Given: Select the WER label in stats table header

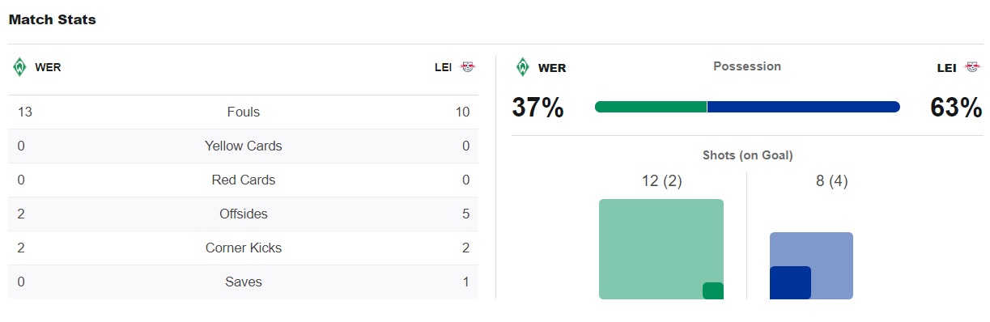Looking at the screenshot, I should pyautogui.click(x=48, y=67).
